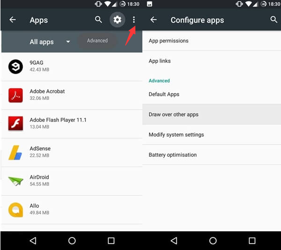The width and height of the screenshot is (281, 250).
Task: Open the AdSense app icon
Action: click(15, 153)
